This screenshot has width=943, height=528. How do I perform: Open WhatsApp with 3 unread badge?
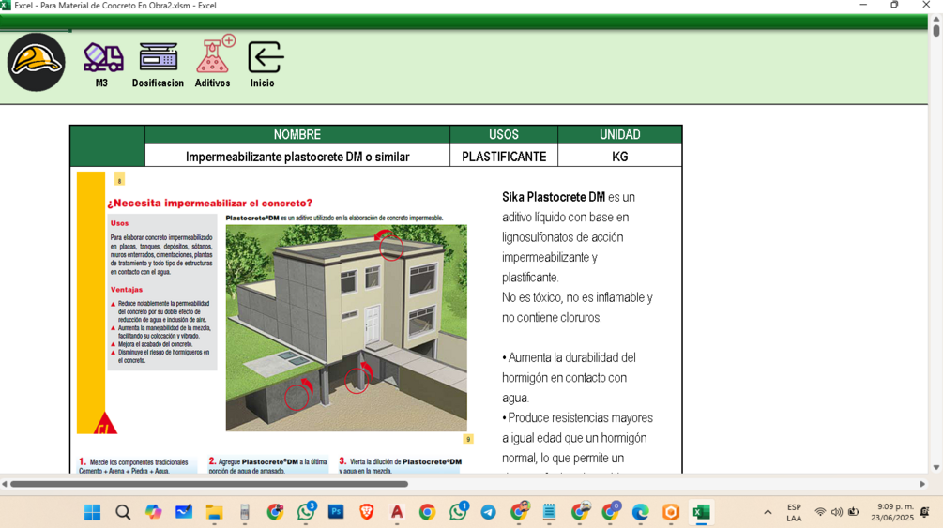point(306,512)
